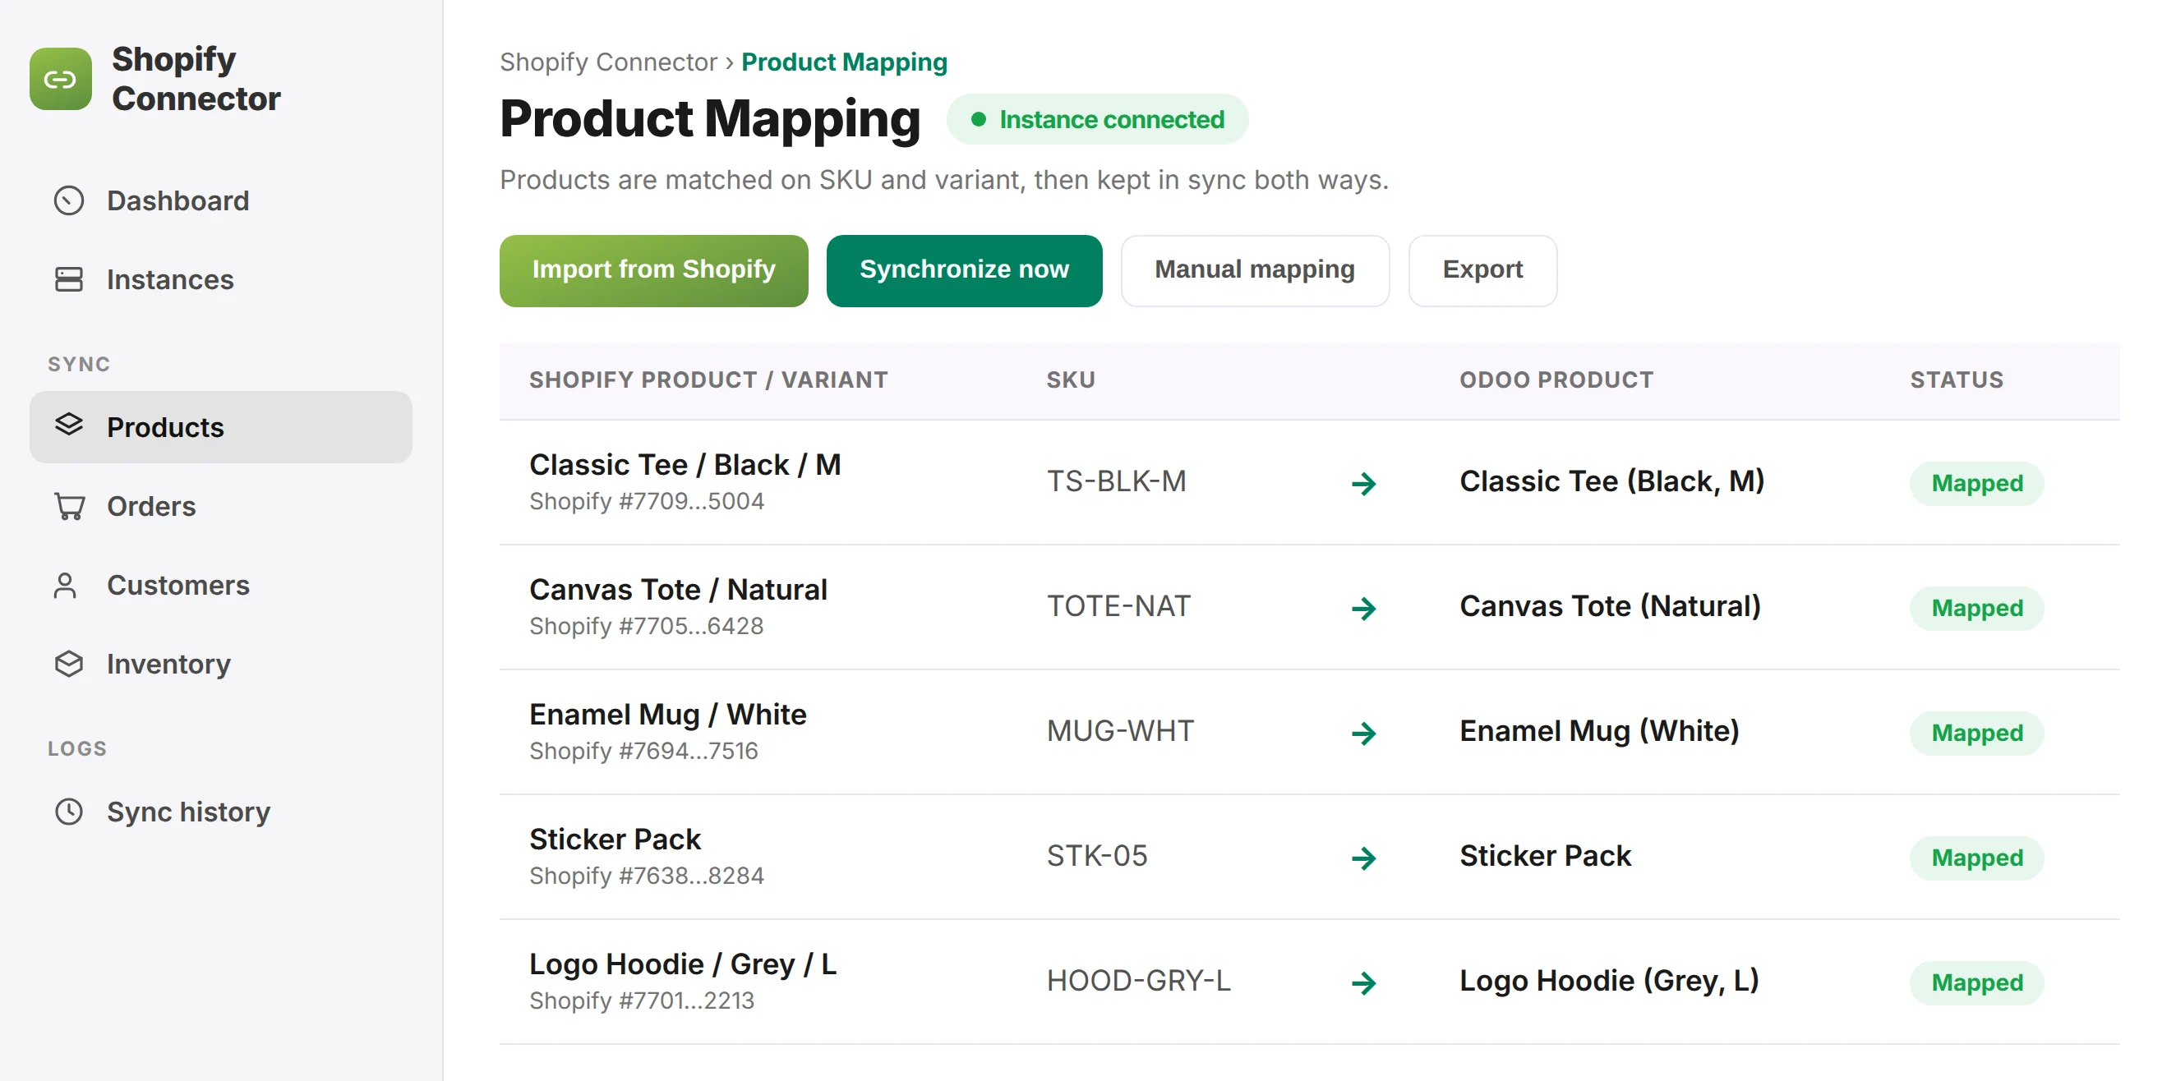Click the arrow in the TS-BLK-M row
Image resolution: width=2176 pixels, height=1081 pixels.
click(x=1363, y=484)
